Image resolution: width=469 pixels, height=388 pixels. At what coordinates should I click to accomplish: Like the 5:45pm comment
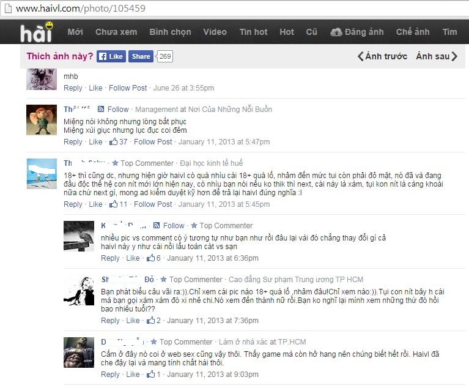point(95,204)
